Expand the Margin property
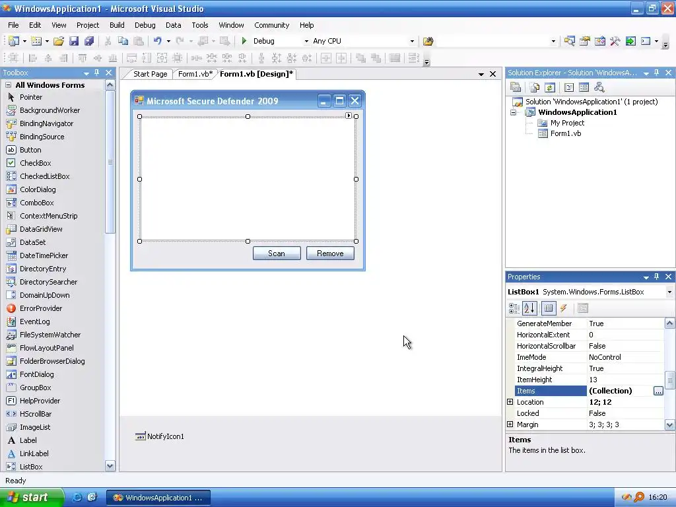Image resolution: width=676 pixels, height=507 pixels. tap(510, 424)
